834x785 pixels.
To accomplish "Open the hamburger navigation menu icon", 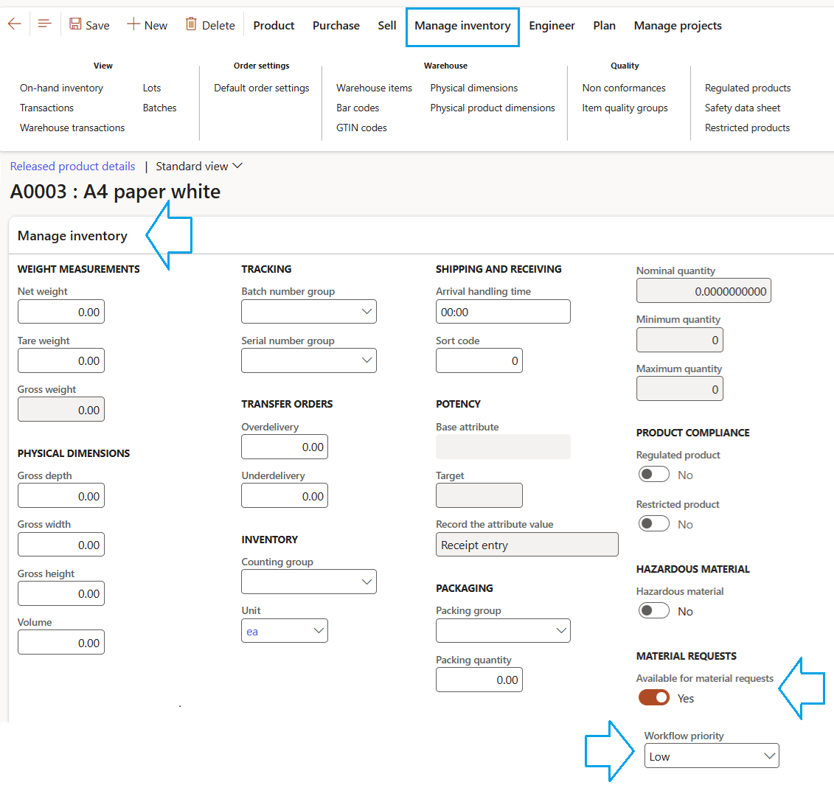I will click(44, 24).
